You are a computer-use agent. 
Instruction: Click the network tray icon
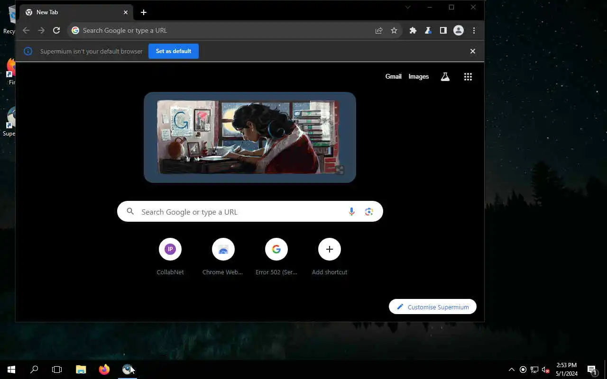(534, 370)
